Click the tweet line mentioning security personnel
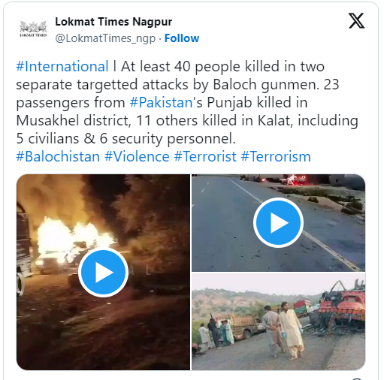This screenshot has height=380, width=387. [125, 139]
